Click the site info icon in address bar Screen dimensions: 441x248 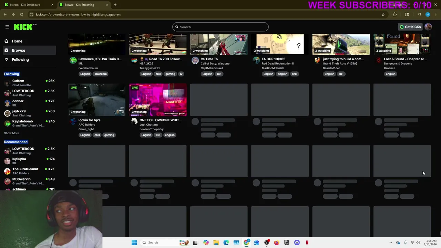click(31, 14)
